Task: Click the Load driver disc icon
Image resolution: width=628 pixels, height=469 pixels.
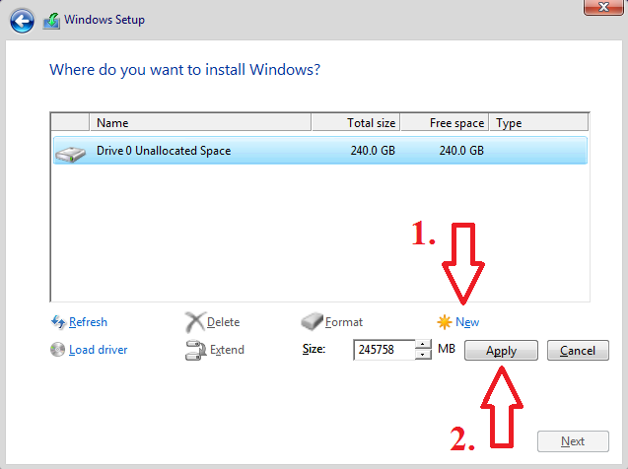Action: click(58, 350)
